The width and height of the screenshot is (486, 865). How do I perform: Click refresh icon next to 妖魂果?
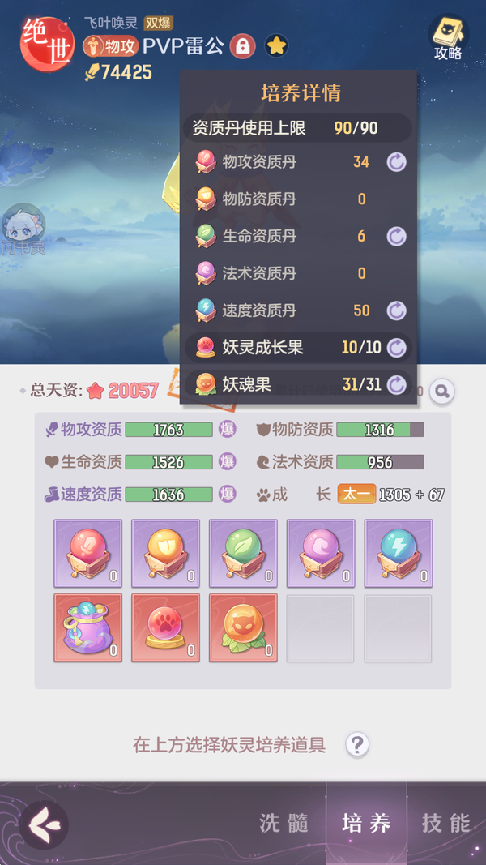pyautogui.click(x=396, y=384)
